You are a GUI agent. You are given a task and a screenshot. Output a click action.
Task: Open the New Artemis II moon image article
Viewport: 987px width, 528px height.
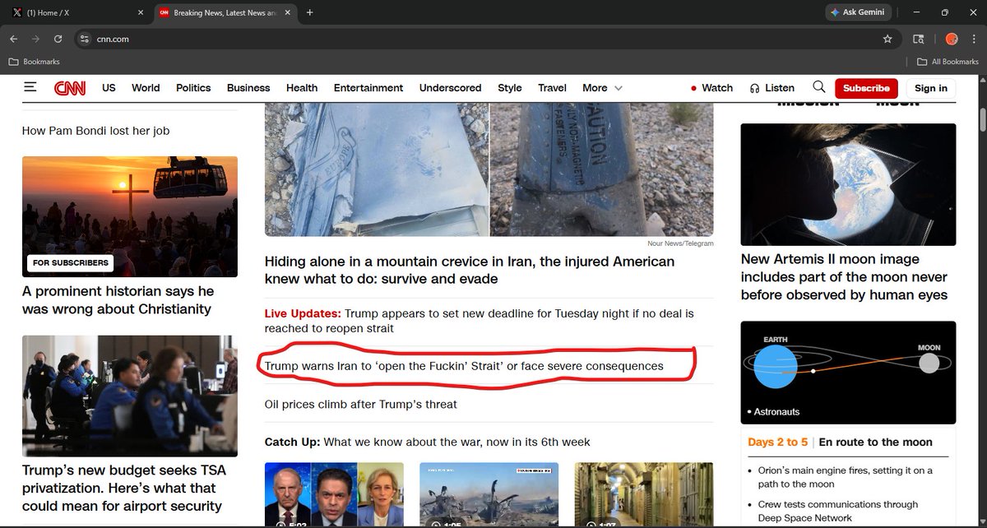click(844, 277)
